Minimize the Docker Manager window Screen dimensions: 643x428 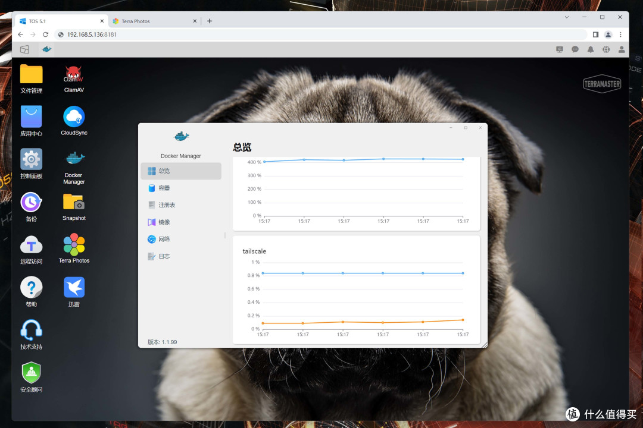(x=451, y=128)
